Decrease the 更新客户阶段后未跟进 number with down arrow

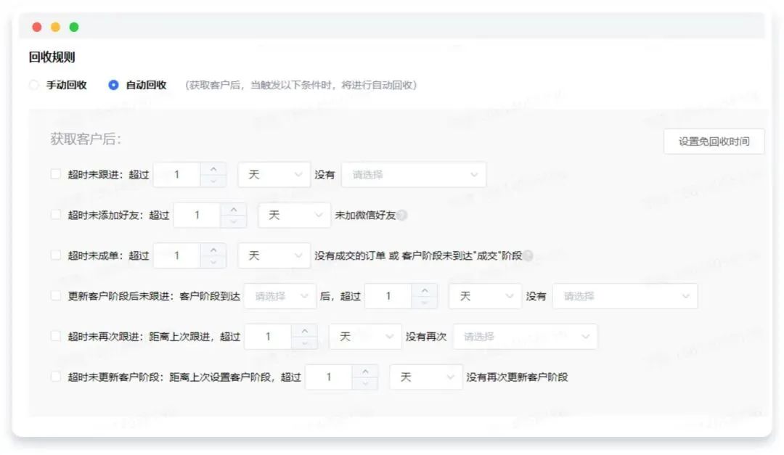pos(425,302)
